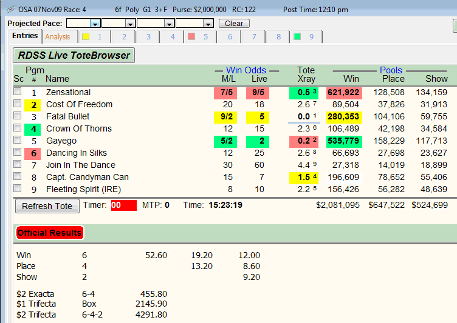Click the Win Odds column header
The width and height of the screenshot is (457, 323).
(x=246, y=70)
